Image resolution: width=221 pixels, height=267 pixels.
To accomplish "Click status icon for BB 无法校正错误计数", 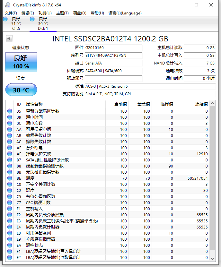I will pos(10,172).
